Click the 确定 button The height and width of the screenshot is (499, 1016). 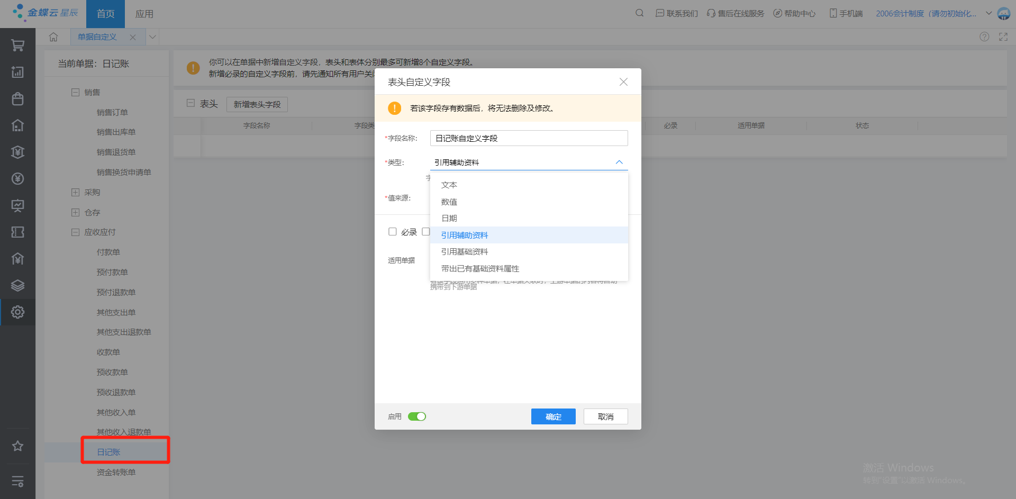click(554, 416)
